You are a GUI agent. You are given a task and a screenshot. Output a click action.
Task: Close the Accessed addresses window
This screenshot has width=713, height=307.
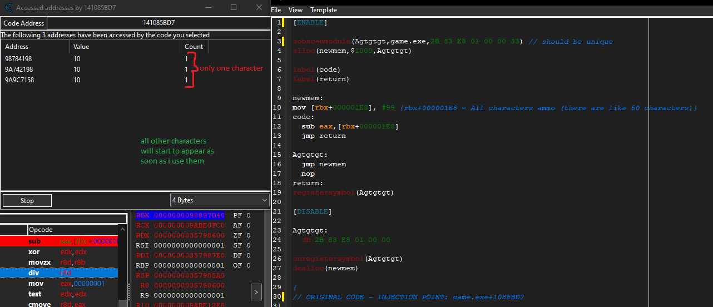tap(259, 8)
